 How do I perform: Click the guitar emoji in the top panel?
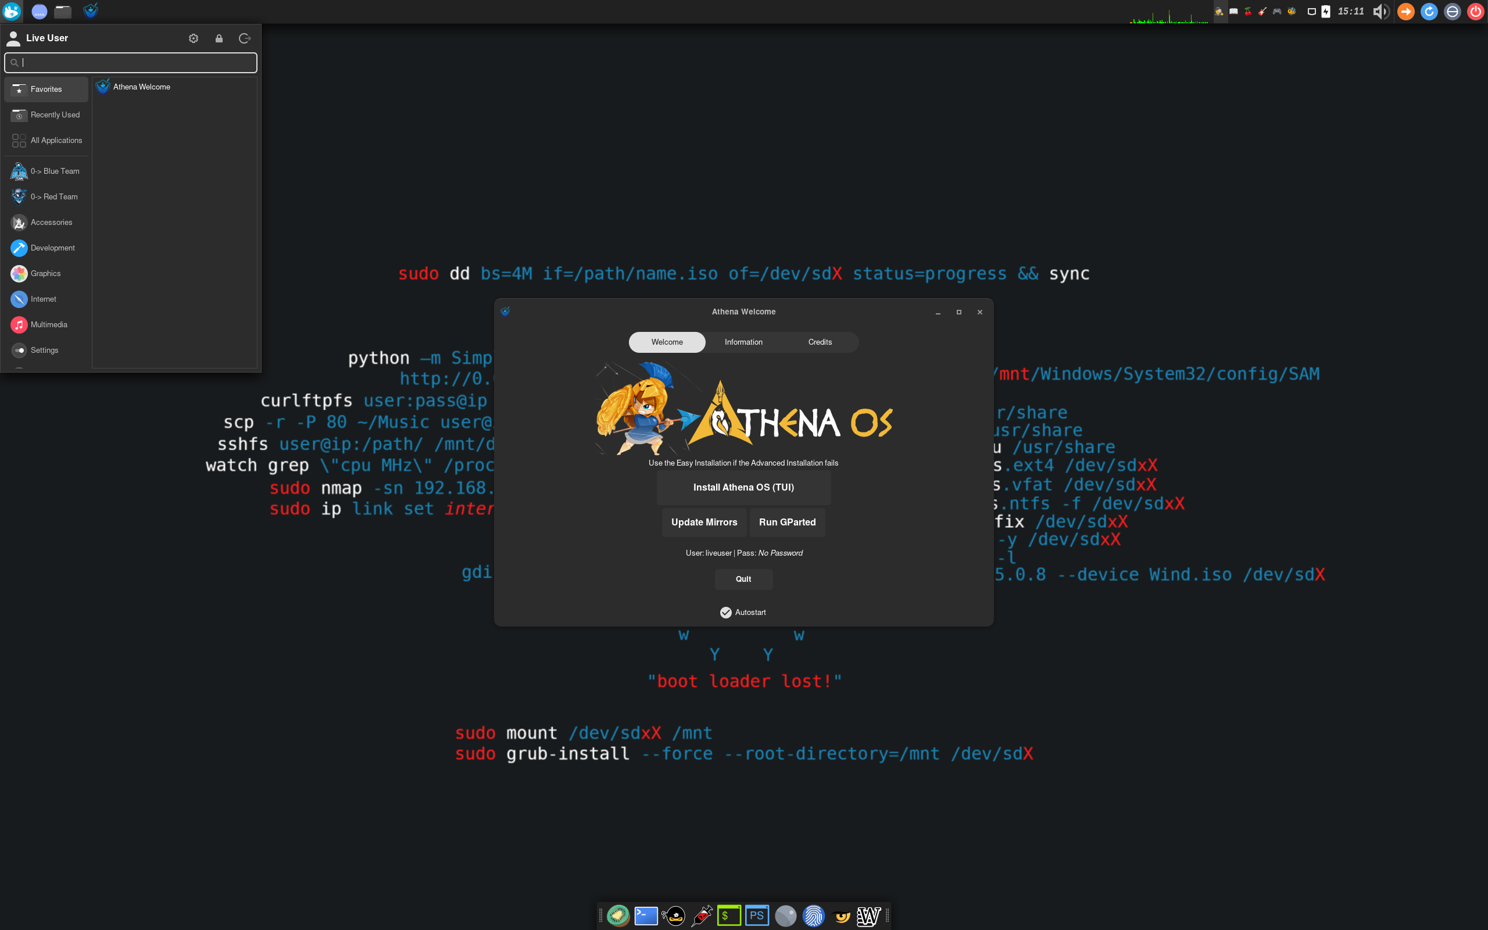pos(1262,12)
